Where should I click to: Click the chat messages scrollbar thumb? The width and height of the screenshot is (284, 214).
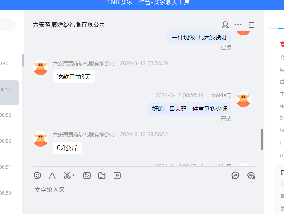(262, 139)
